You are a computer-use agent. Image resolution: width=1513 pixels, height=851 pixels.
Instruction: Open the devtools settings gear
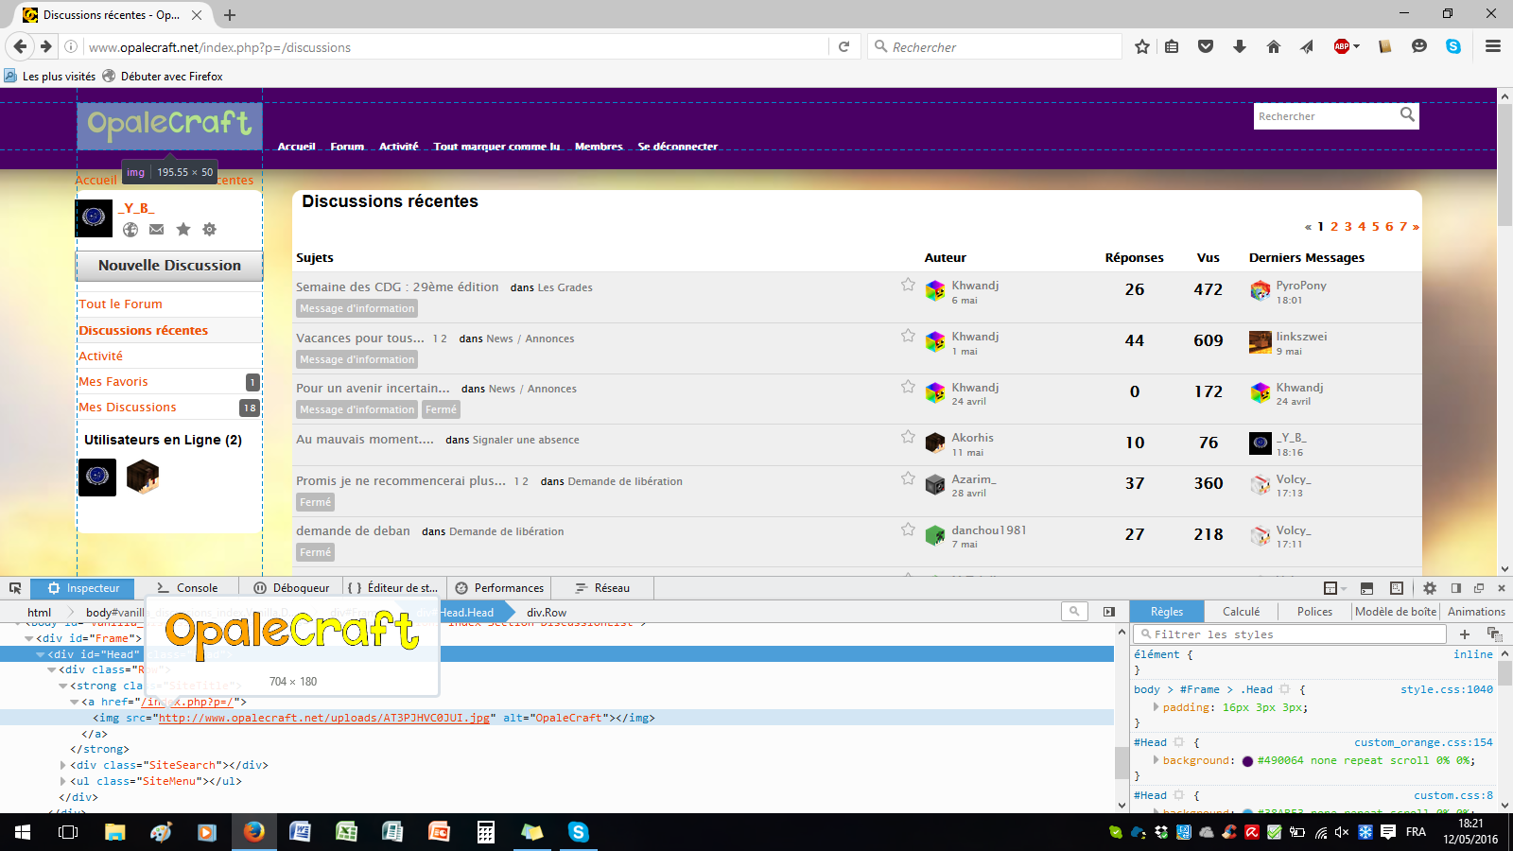coord(1430,588)
